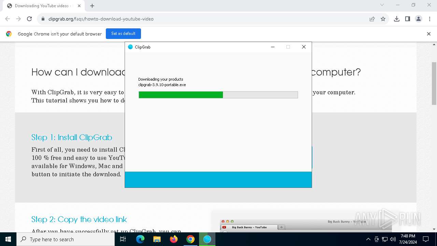Close the ClipGrab installer window
437x246 pixels.
304,47
